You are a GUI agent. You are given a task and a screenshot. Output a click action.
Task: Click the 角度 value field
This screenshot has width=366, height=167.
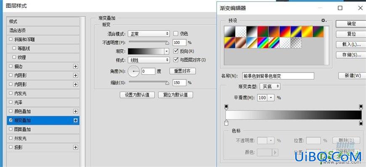click(148, 71)
